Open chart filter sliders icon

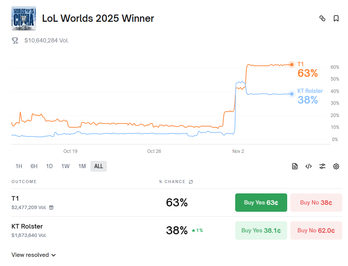point(322,166)
